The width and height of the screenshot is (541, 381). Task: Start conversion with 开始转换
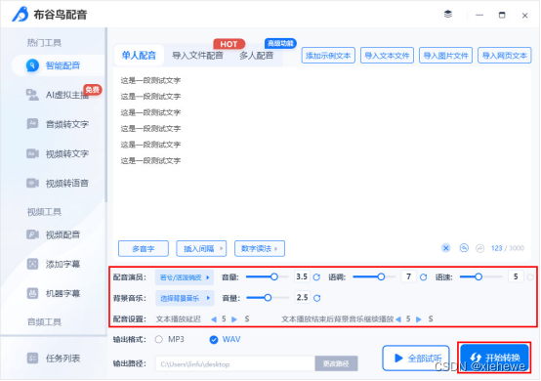point(494,358)
